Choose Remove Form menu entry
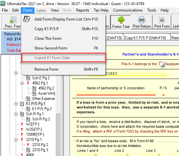This screenshot has height=156, width=179. [x=63, y=69]
